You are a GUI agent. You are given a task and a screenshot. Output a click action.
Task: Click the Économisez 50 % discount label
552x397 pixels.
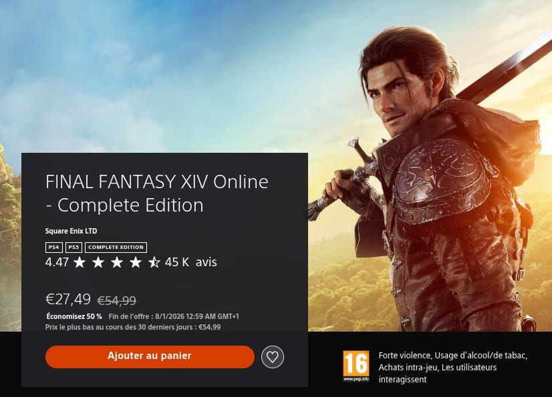click(x=74, y=316)
